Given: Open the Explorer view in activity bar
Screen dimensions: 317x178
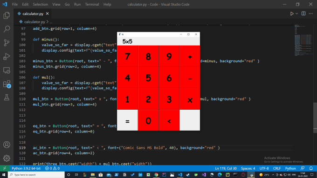Looking at the screenshot, I should pyautogui.click(x=7, y=15).
